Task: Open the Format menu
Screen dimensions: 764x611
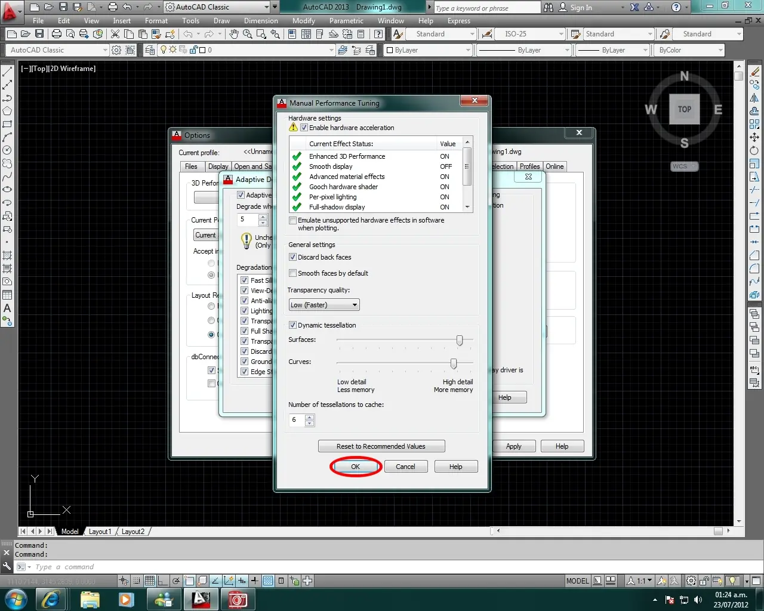Action: [156, 21]
